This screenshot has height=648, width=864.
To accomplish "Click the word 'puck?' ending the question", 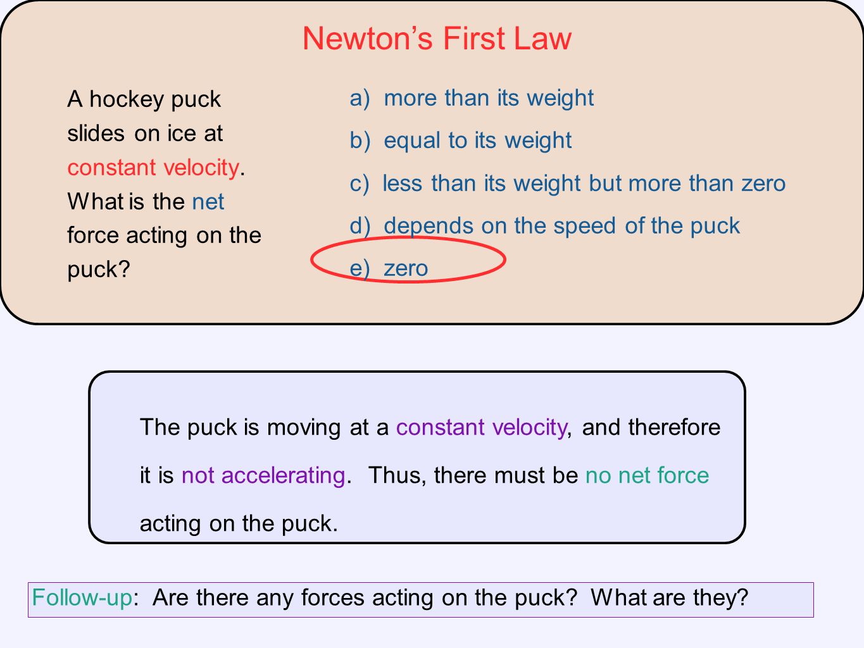I will tap(99, 270).
